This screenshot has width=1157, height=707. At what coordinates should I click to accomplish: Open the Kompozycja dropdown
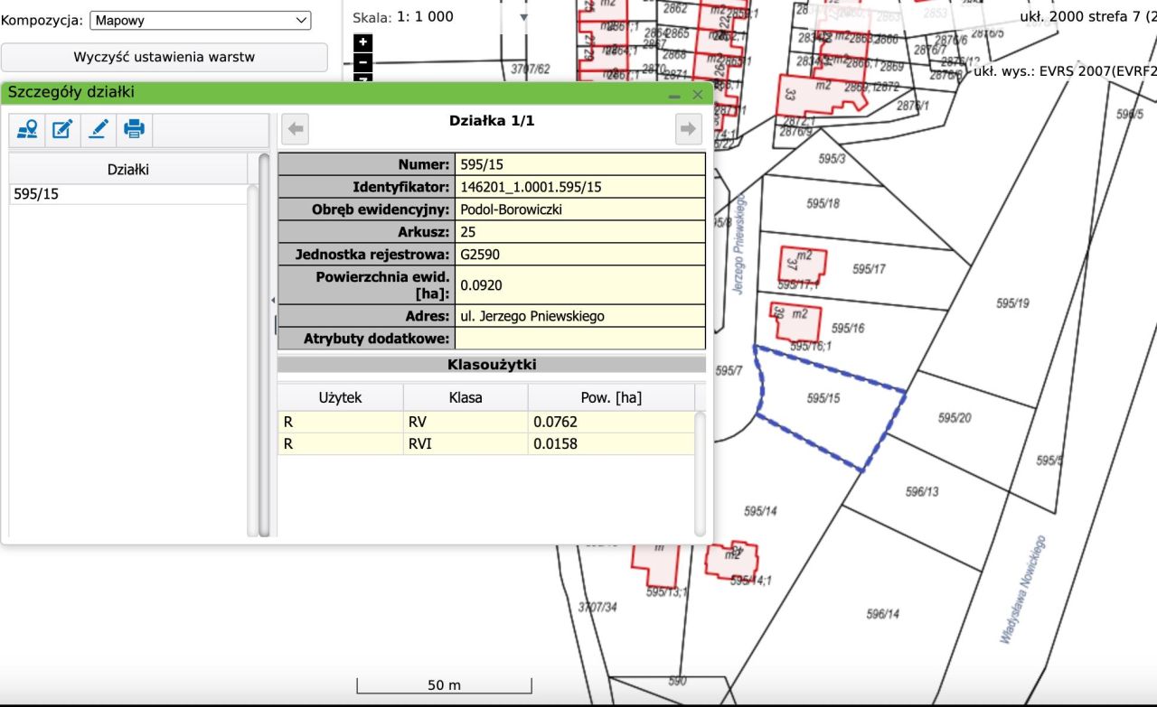(x=200, y=20)
